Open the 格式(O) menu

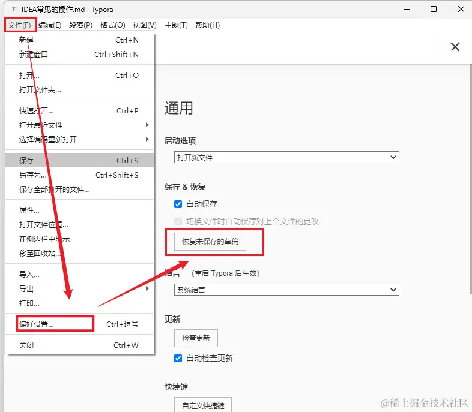pos(112,25)
